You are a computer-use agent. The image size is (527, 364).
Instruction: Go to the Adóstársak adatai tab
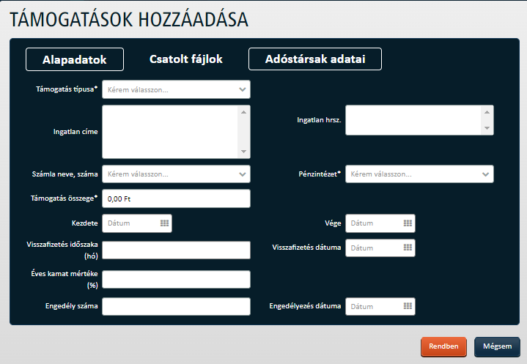click(x=315, y=59)
